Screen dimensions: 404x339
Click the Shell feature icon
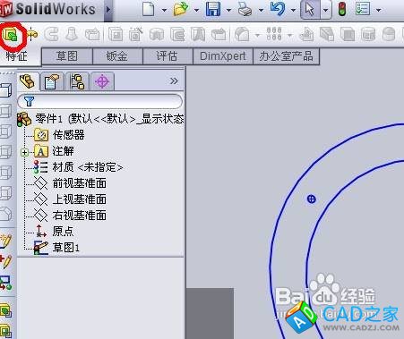point(348,35)
